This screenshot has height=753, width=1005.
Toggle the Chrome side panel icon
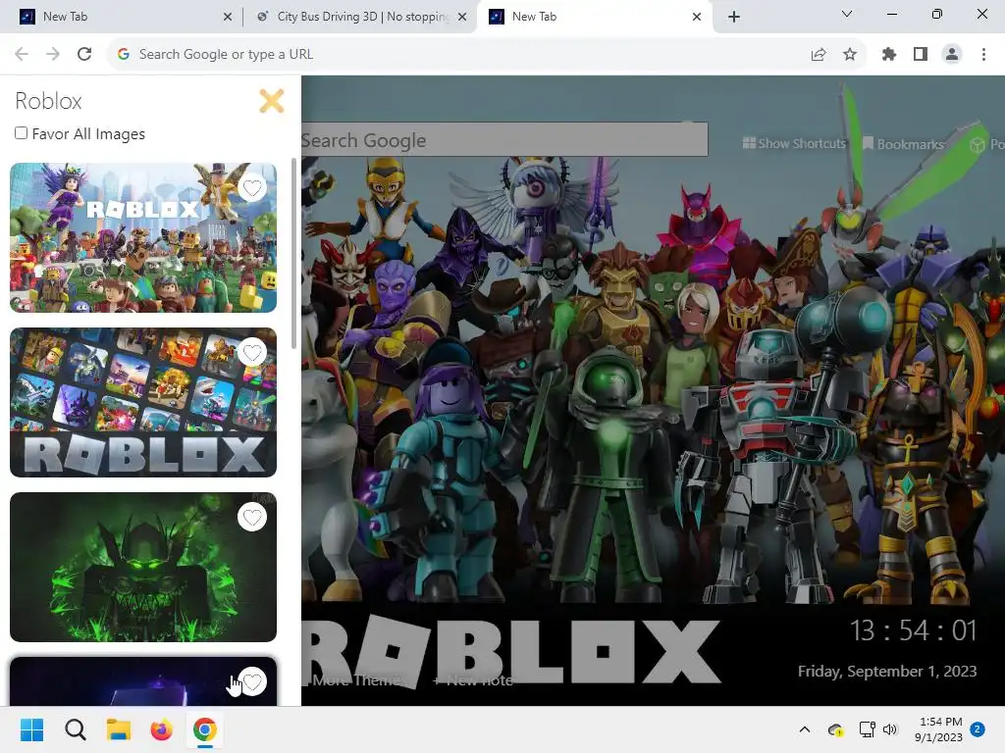pos(921,55)
